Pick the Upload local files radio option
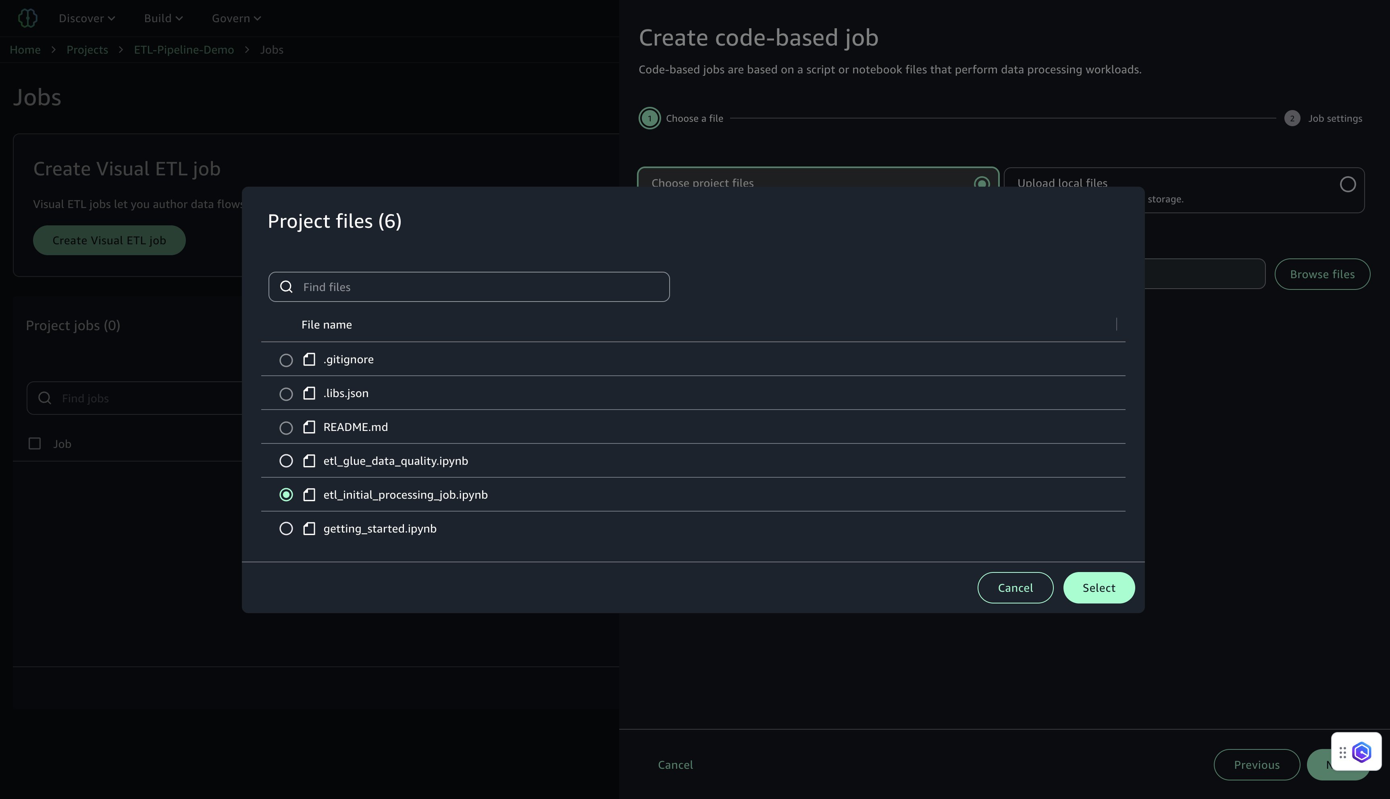 click(1347, 184)
